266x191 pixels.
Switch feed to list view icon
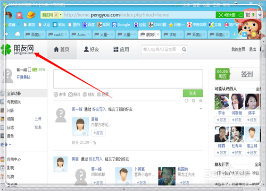coord(201,101)
